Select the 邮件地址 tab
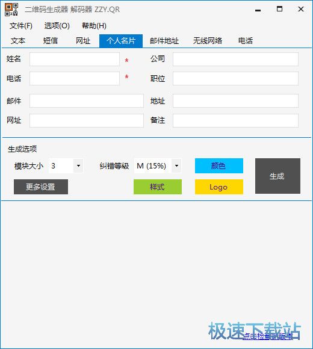This screenshot has height=349, width=313. [x=164, y=41]
